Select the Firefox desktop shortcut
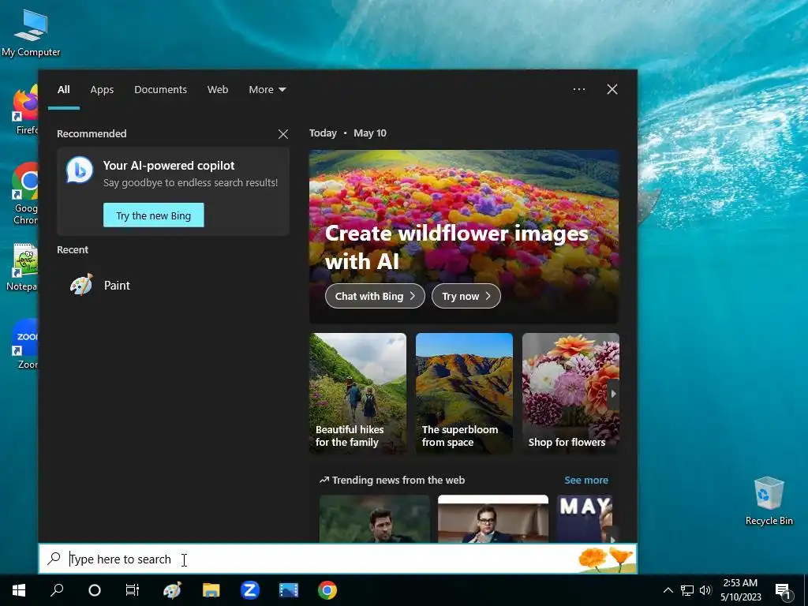Viewport: 808px width, 606px height. click(26, 110)
